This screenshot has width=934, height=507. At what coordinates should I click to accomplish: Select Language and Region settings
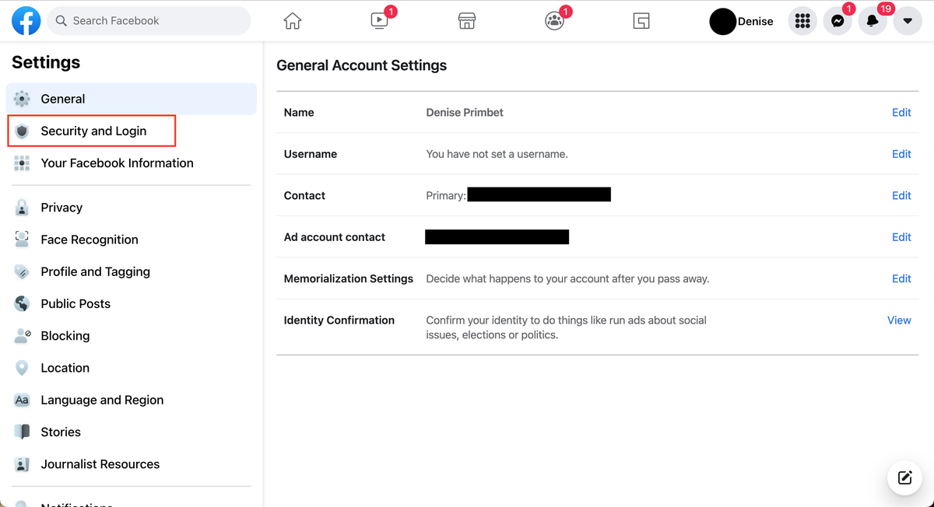tap(102, 400)
